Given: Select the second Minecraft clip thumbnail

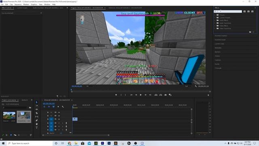Looking at the screenshot, I should pyautogui.click(x=24, y=117).
